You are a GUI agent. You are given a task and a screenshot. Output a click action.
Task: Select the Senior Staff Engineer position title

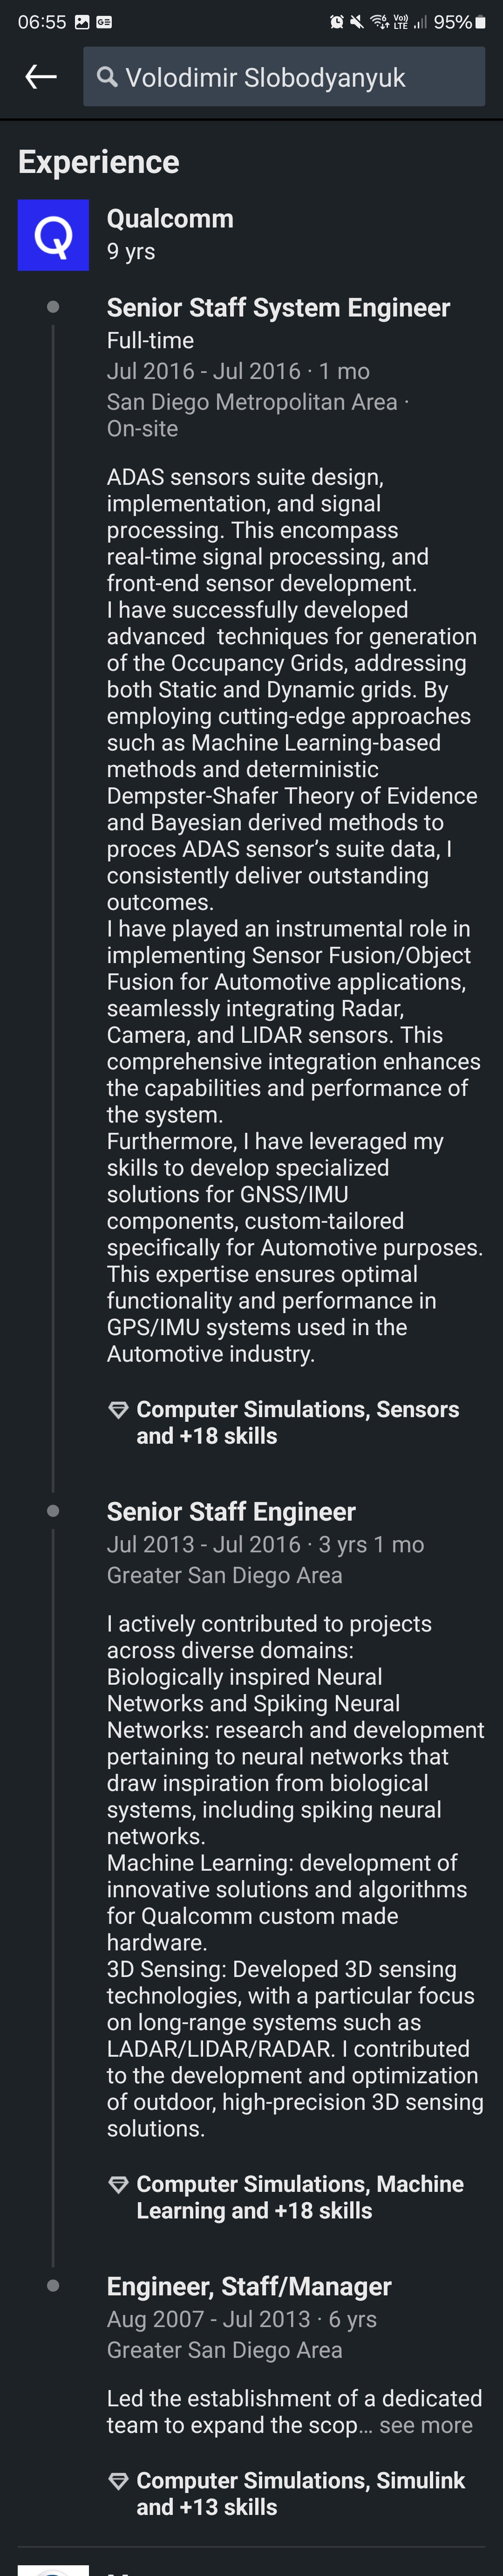(x=231, y=1512)
